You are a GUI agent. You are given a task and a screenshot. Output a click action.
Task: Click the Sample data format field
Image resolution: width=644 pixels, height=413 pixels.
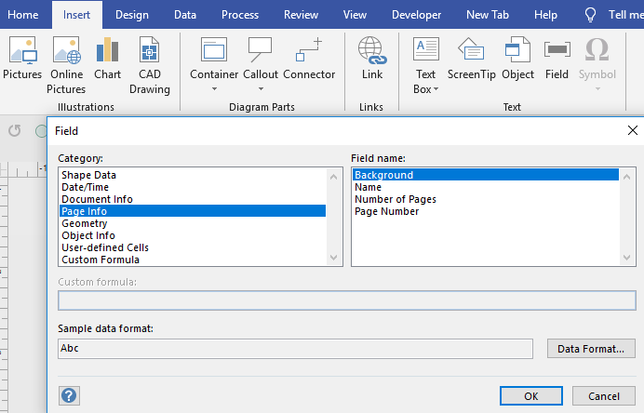[295, 349]
